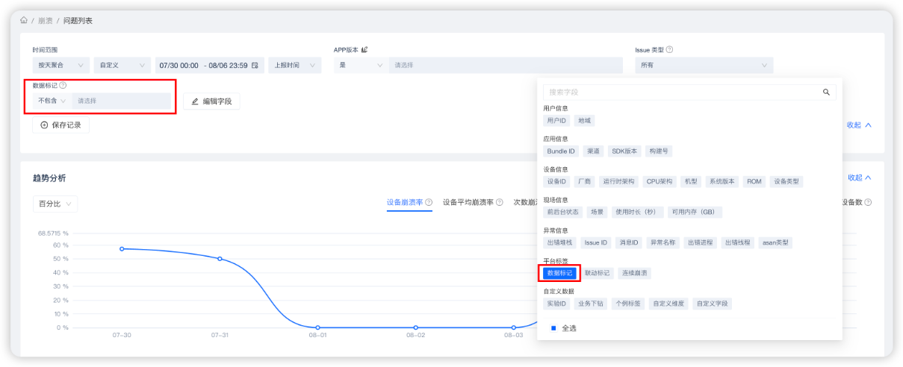This screenshot has width=903, height=367.
Task: Toggle the 联动标记 field chip
Action: (x=598, y=273)
